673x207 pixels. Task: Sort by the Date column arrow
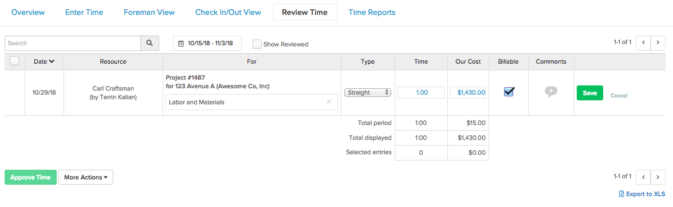[x=52, y=61]
